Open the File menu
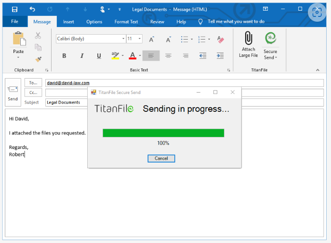Image resolution: width=331 pixels, height=243 pixels. point(15,21)
